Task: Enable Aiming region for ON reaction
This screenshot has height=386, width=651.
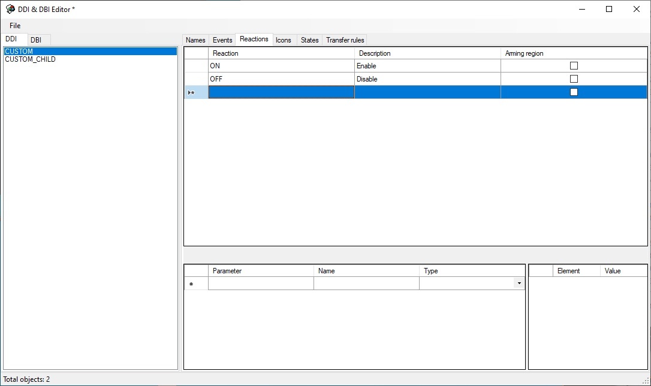Action: pos(574,66)
